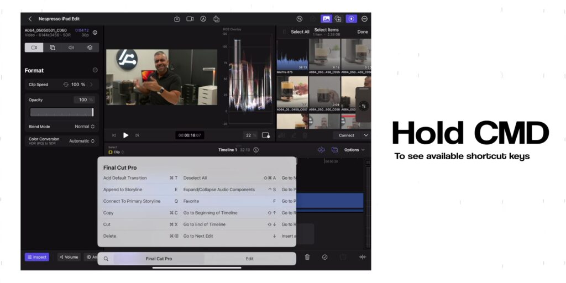Click the Clip Speed retime icon
This screenshot has height=283, width=566.
pyautogui.click(x=66, y=85)
